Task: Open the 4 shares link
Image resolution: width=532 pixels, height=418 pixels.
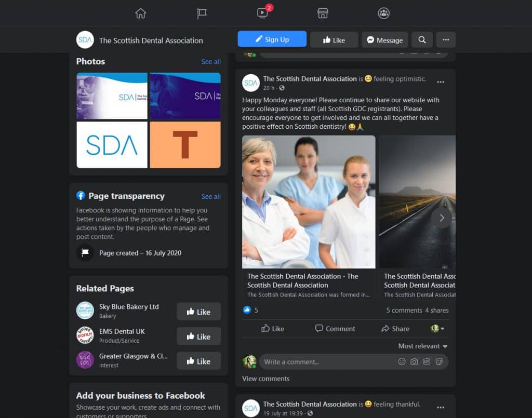Action: (437, 311)
